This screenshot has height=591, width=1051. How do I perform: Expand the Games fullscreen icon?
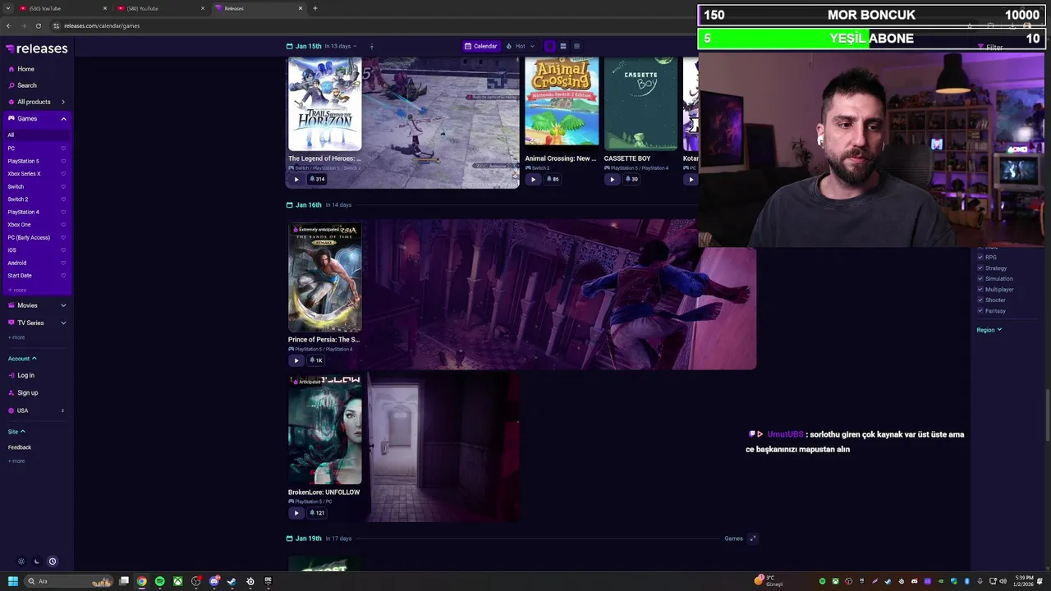(x=753, y=538)
